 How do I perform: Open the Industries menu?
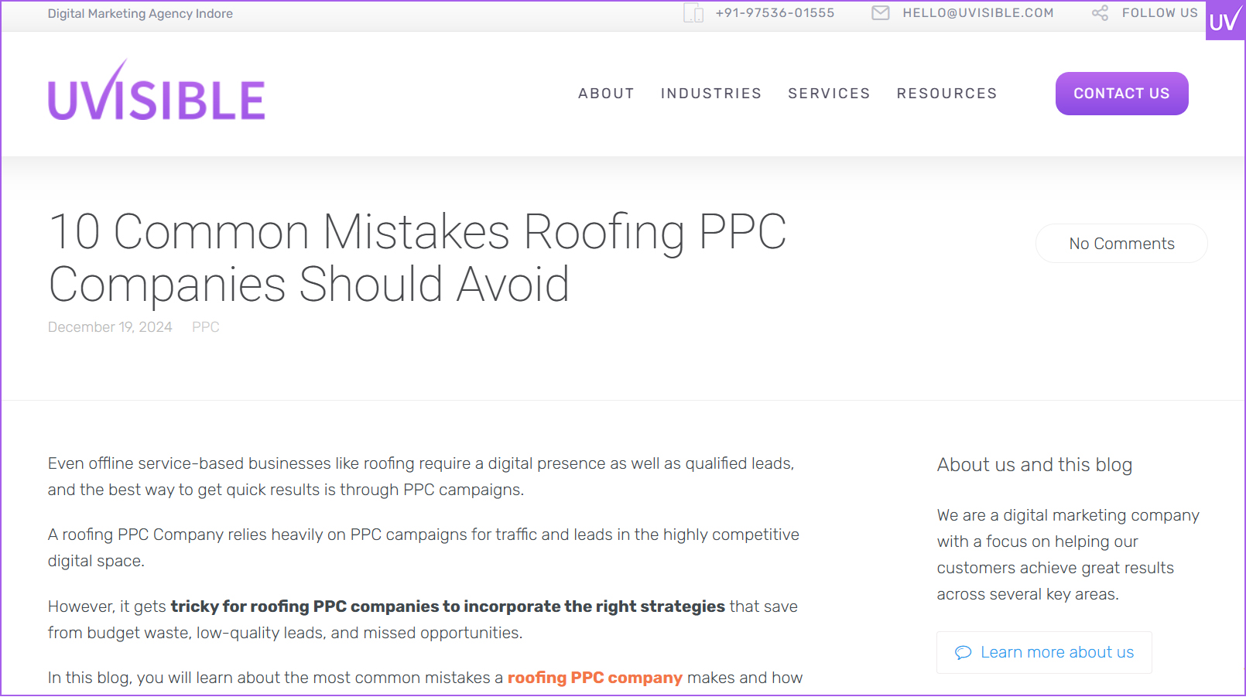(x=710, y=94)
